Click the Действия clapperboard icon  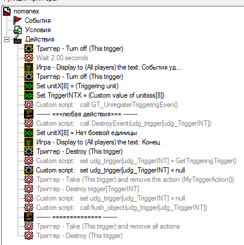(x=18, y=39)
